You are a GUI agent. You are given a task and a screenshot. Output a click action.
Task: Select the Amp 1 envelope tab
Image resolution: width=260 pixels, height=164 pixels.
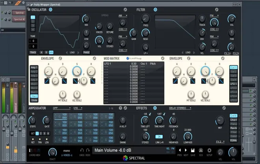(34, 68)
